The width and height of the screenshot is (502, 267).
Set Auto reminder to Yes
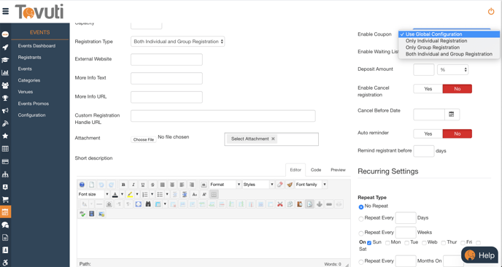click(x=428, y=133)
